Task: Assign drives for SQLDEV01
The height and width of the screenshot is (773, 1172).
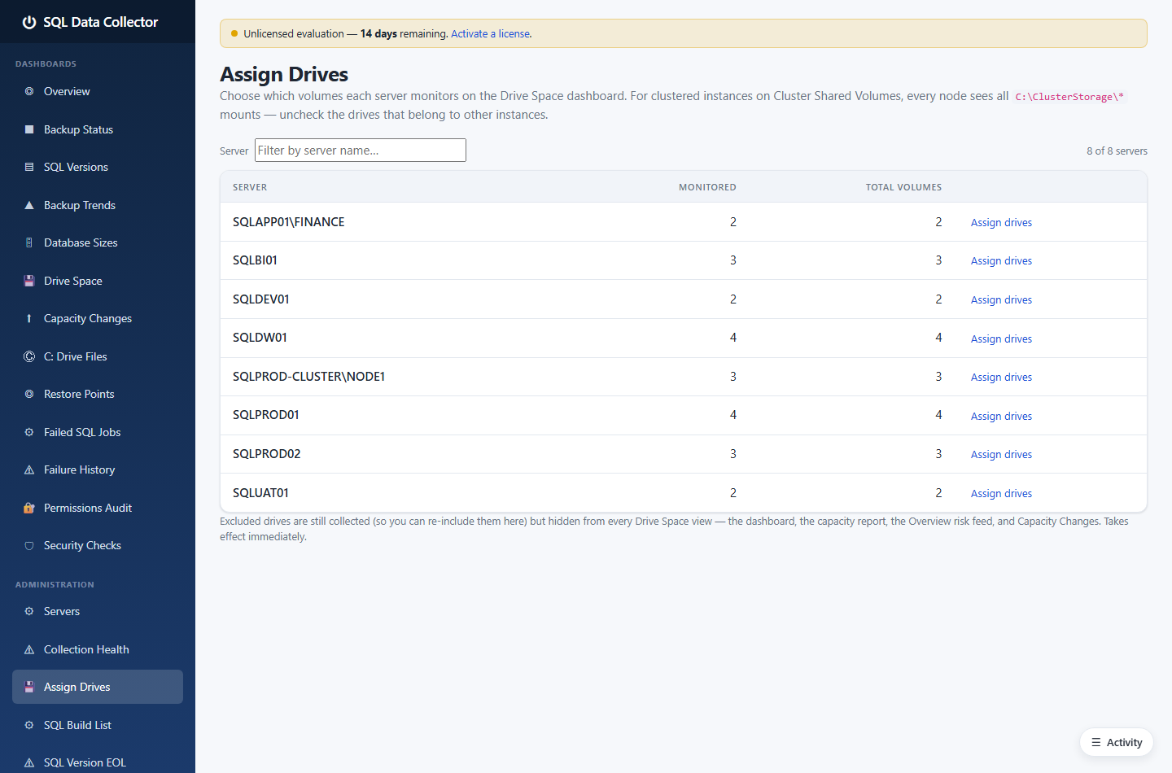Action: 1001,300
